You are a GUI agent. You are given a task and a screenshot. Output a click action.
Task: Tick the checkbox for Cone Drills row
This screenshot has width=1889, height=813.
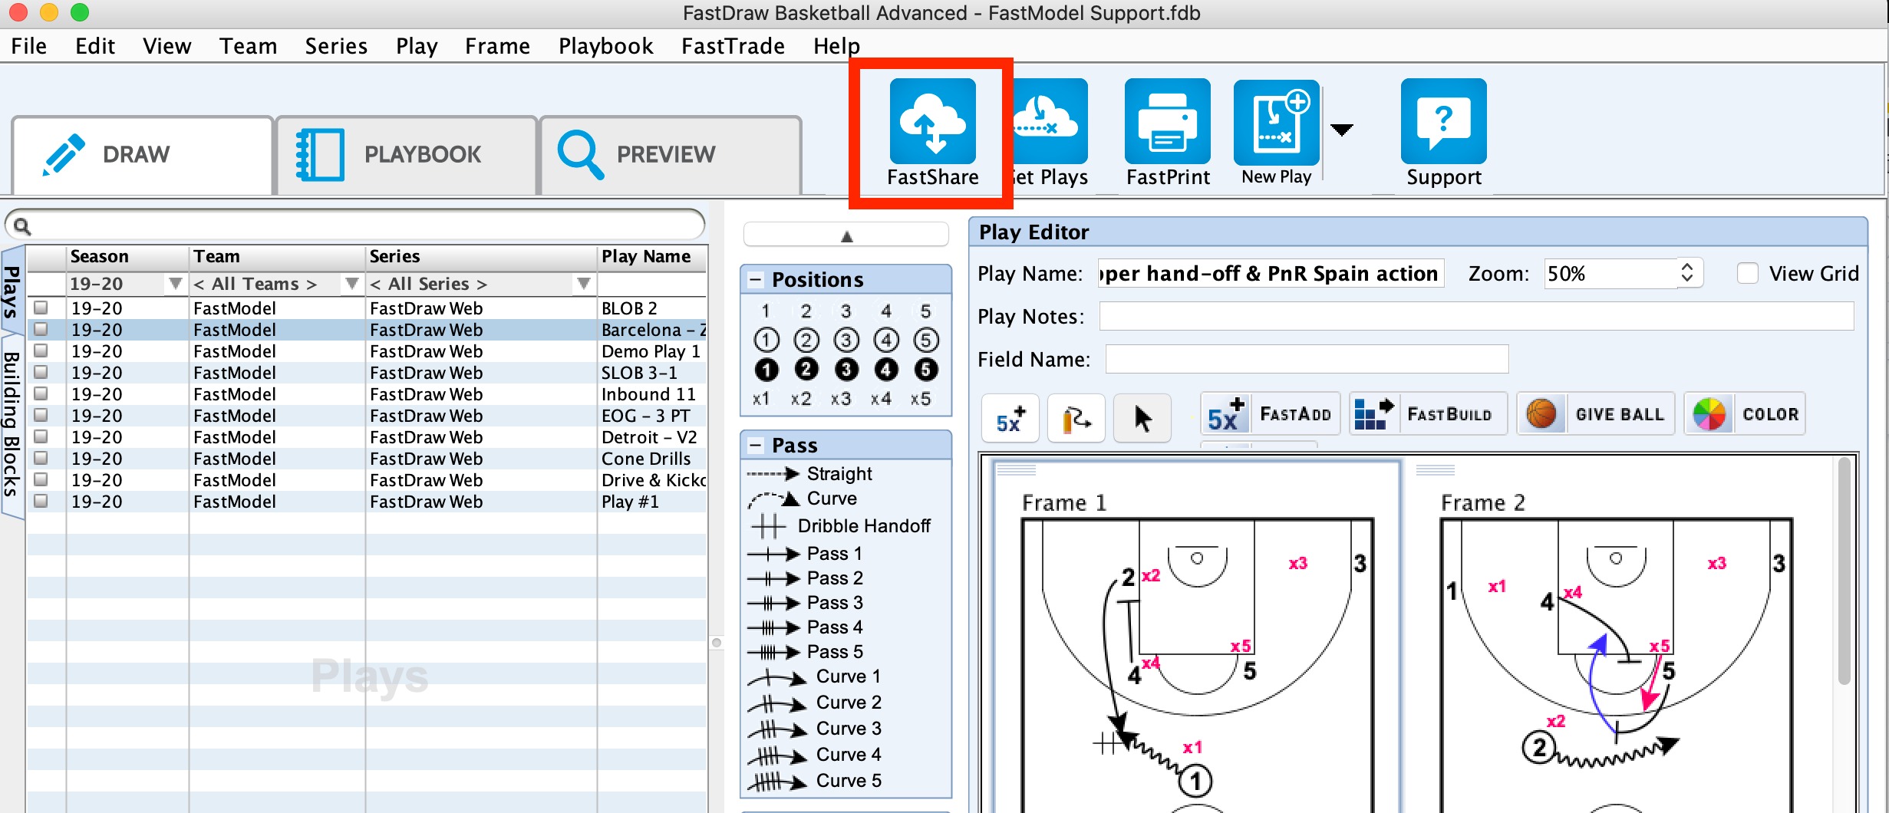tap(41, 459)
